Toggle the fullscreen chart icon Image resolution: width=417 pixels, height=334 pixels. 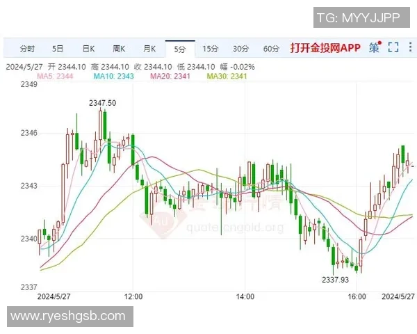(393, 48)
